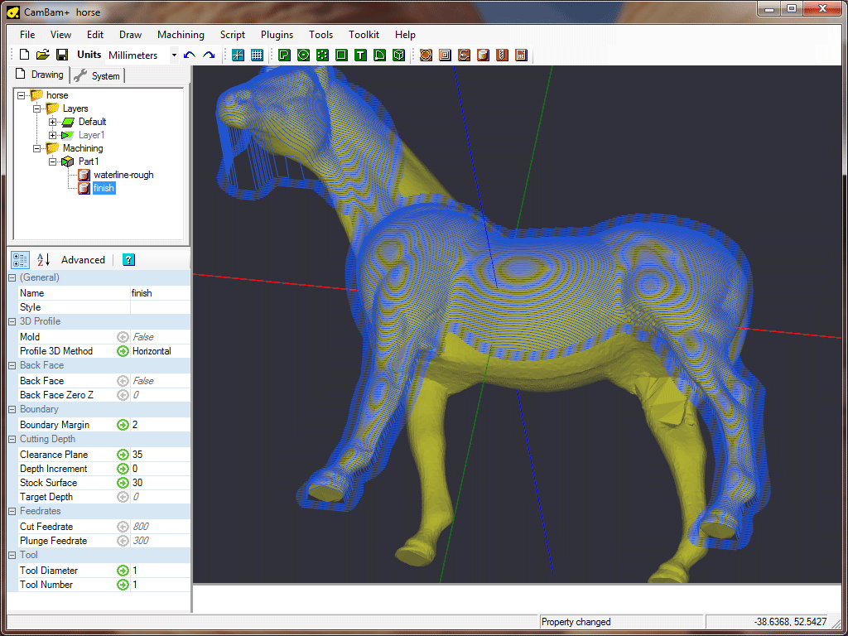The height and width of the screenshot is (636, 848).
Task: Open the property grid help icon
Action: click(128, 259)
